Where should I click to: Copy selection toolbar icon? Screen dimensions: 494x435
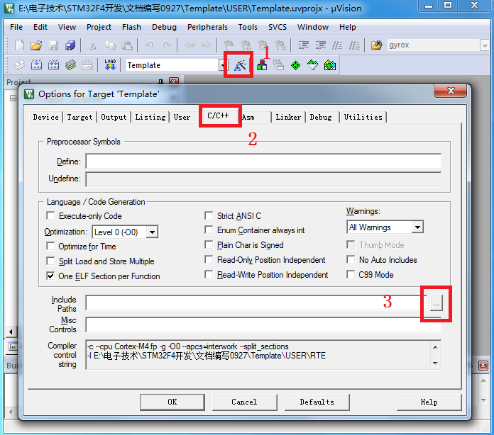(x=110, y=45)
